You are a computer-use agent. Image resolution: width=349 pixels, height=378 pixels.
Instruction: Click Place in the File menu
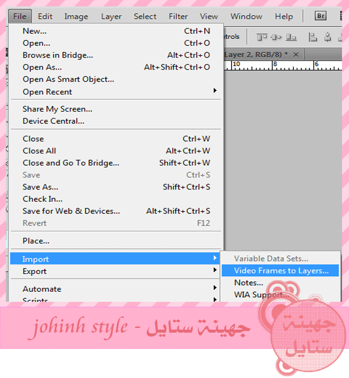click(36, 241)
